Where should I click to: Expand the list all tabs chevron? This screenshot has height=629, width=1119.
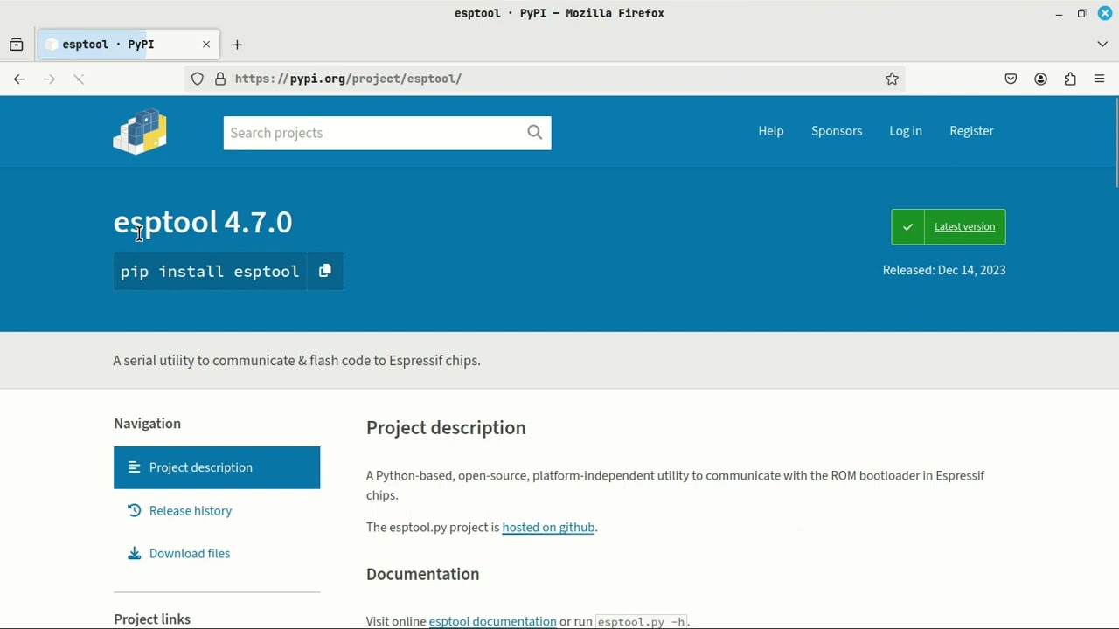[x=1102, y=45]
